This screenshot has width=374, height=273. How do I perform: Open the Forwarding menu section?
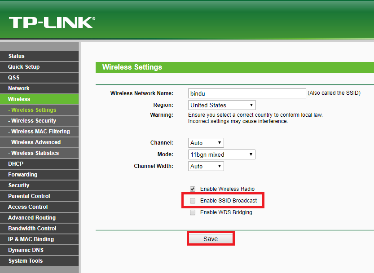40,175
